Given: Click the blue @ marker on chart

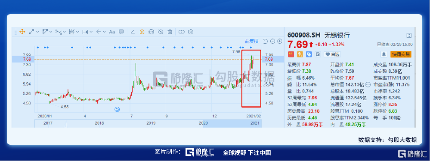Looking at the screenshot, I should pyautogui.click(x=117, y=110).
